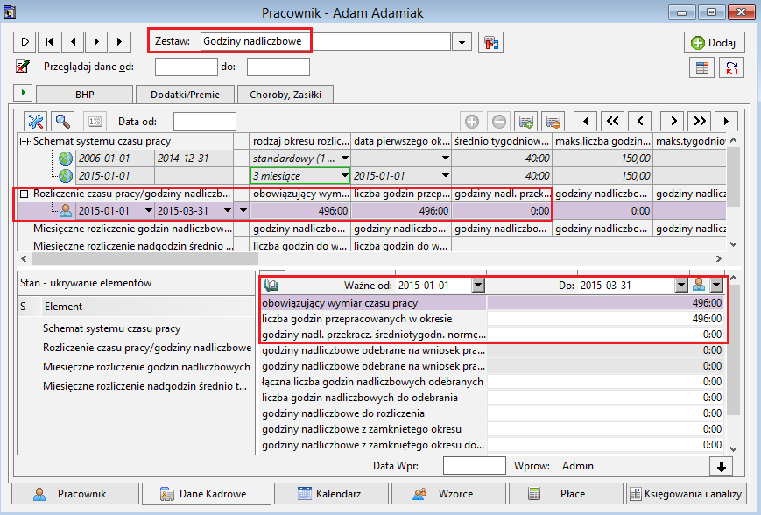Click the grey circular plus icon

(x=472, y=122)
